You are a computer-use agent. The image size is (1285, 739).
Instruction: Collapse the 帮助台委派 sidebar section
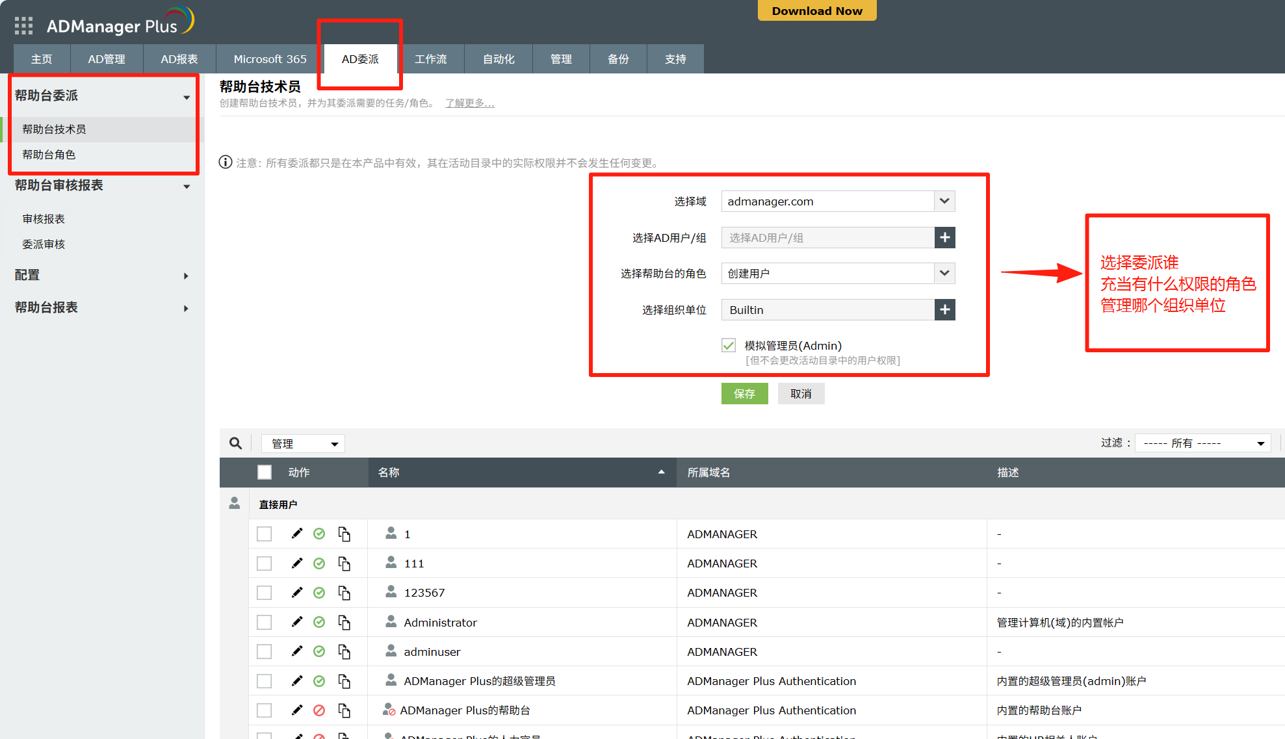[187, 97]
